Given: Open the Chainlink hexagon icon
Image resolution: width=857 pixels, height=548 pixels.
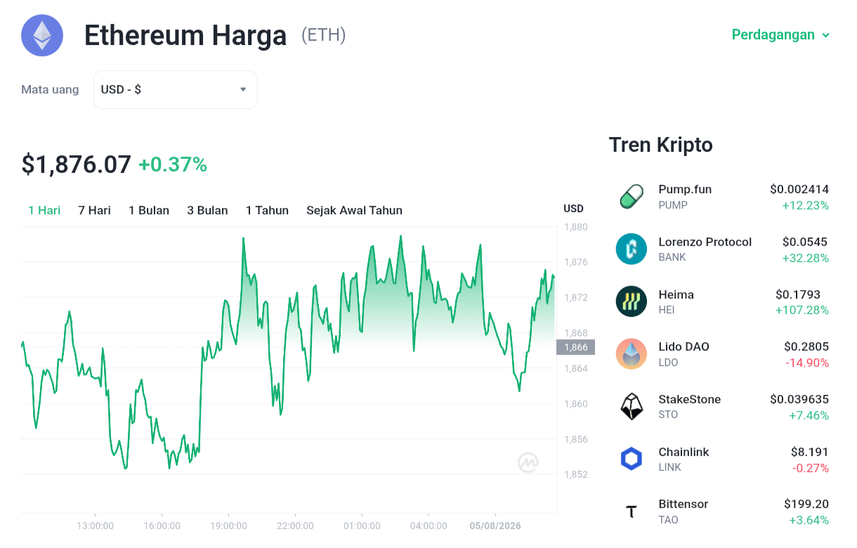Looking at the screenshot, I should pos(632,459).
